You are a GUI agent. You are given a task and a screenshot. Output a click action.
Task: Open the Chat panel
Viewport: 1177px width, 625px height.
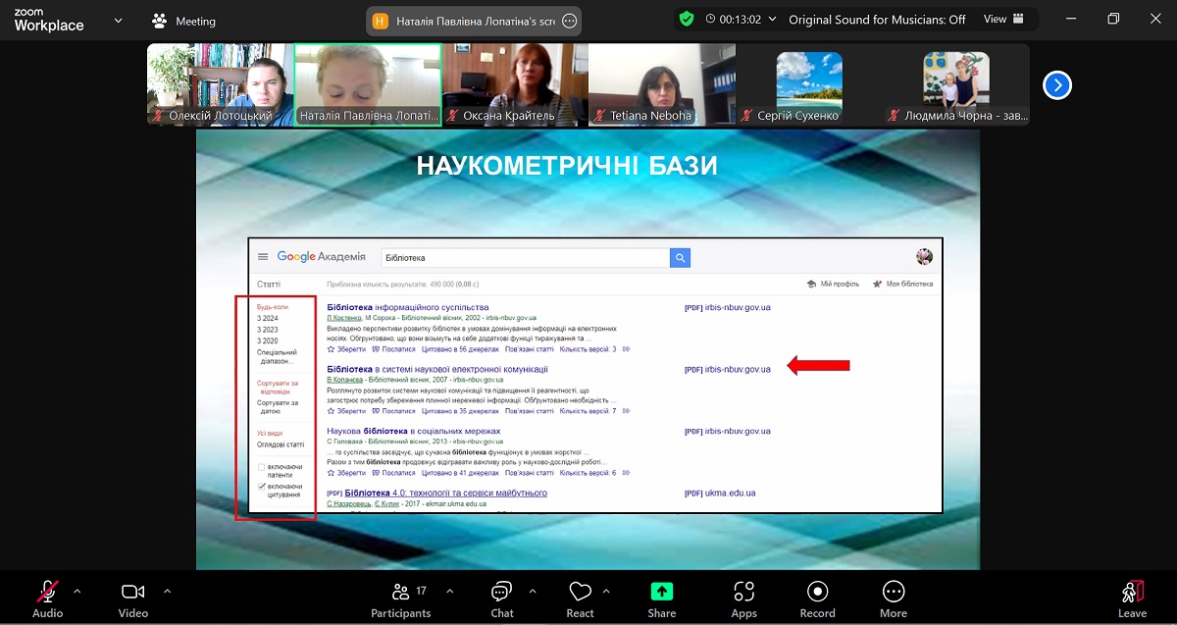[x=501, y=592]
